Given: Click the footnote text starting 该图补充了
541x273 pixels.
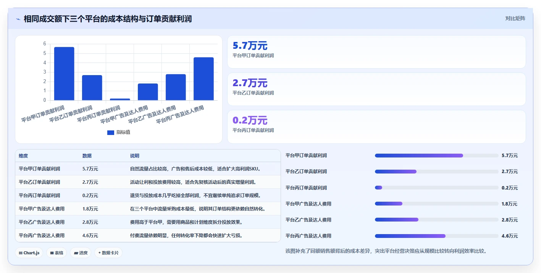Looking at the screenshot, I should [386, 251].
